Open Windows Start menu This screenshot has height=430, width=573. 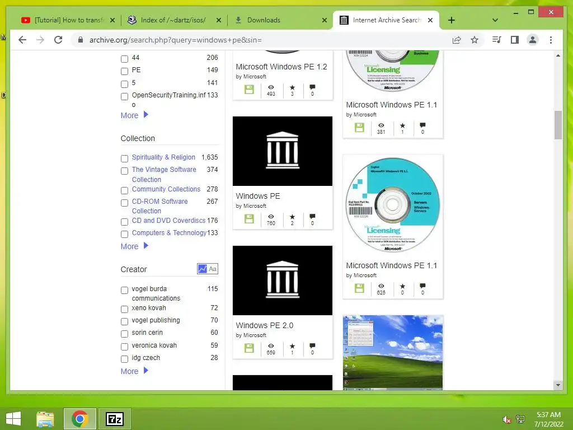[x=13, y=419]
